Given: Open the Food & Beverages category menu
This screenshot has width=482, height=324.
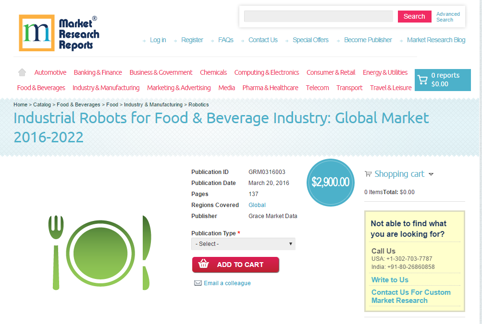Looking at the screenshot, I should [41, 88].
